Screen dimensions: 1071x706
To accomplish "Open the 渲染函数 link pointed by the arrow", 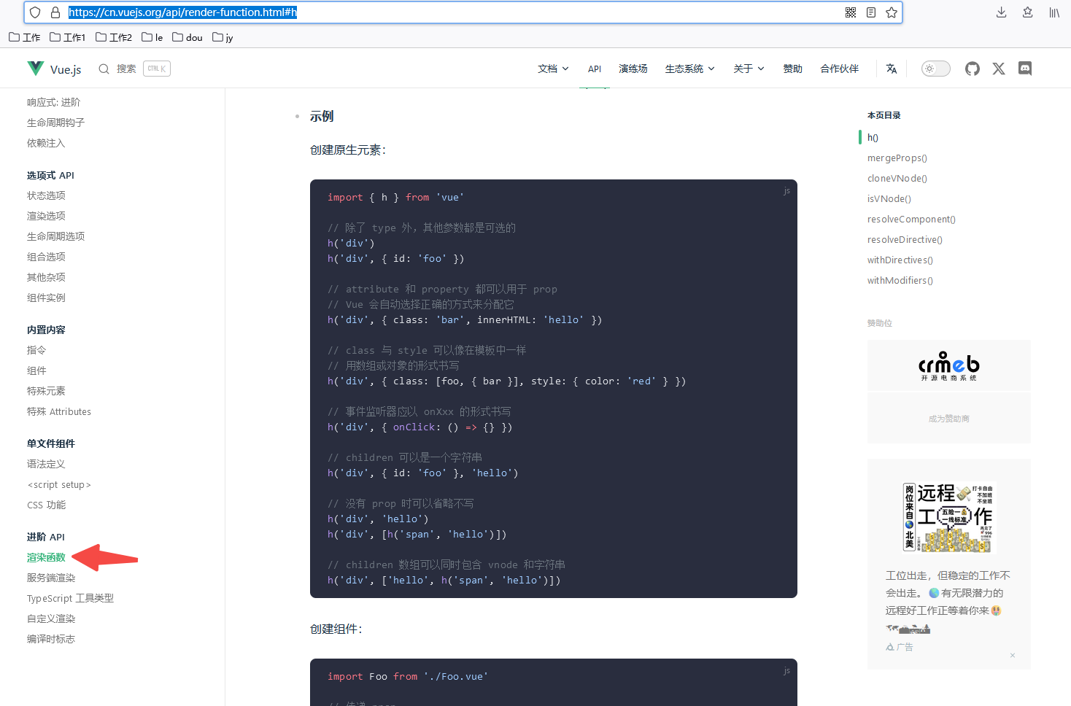I will (x=46, y=556).
